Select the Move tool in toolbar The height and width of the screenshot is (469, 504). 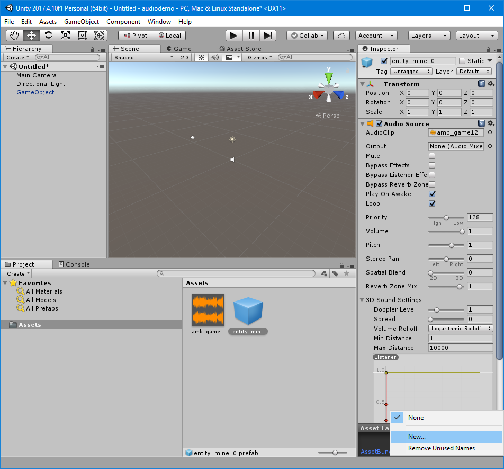(32, 36)
